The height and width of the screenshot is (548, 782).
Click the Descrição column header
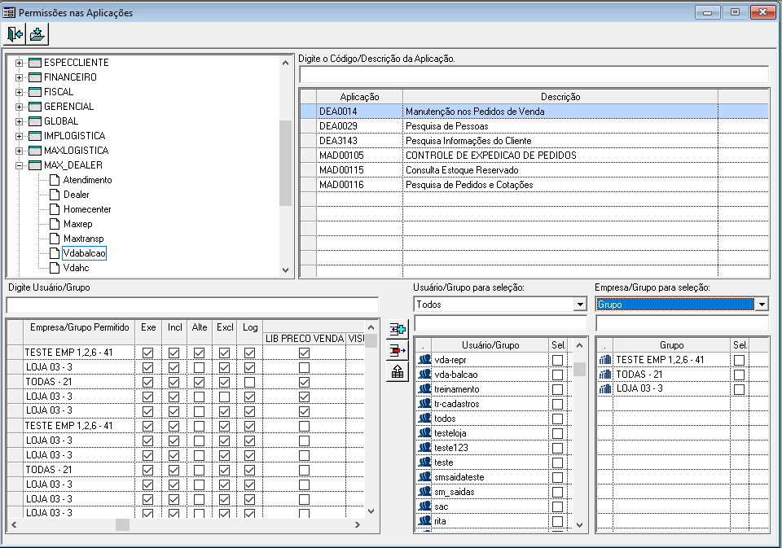(560, 97)
